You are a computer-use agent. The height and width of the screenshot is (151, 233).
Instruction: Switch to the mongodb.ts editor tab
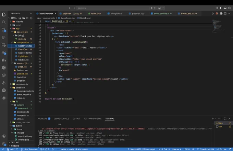[x=115, y=13]
